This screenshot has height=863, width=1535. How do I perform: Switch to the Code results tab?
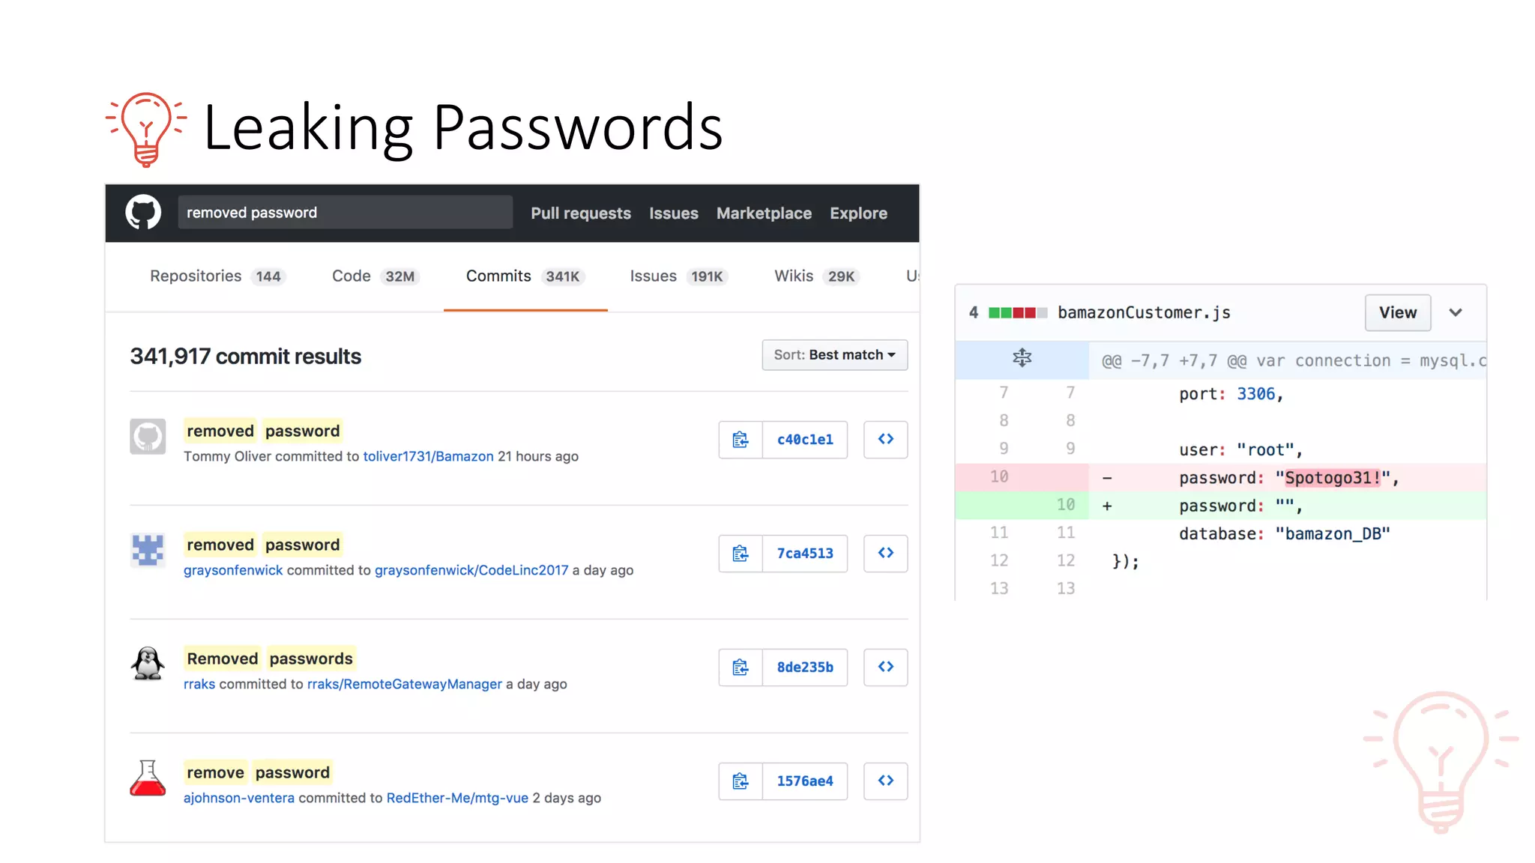pos(375,276)
